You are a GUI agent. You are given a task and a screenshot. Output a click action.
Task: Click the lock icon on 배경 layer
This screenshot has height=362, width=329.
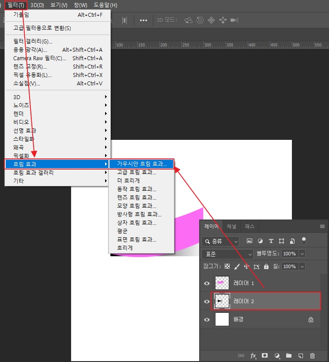[x=311, y=320]
